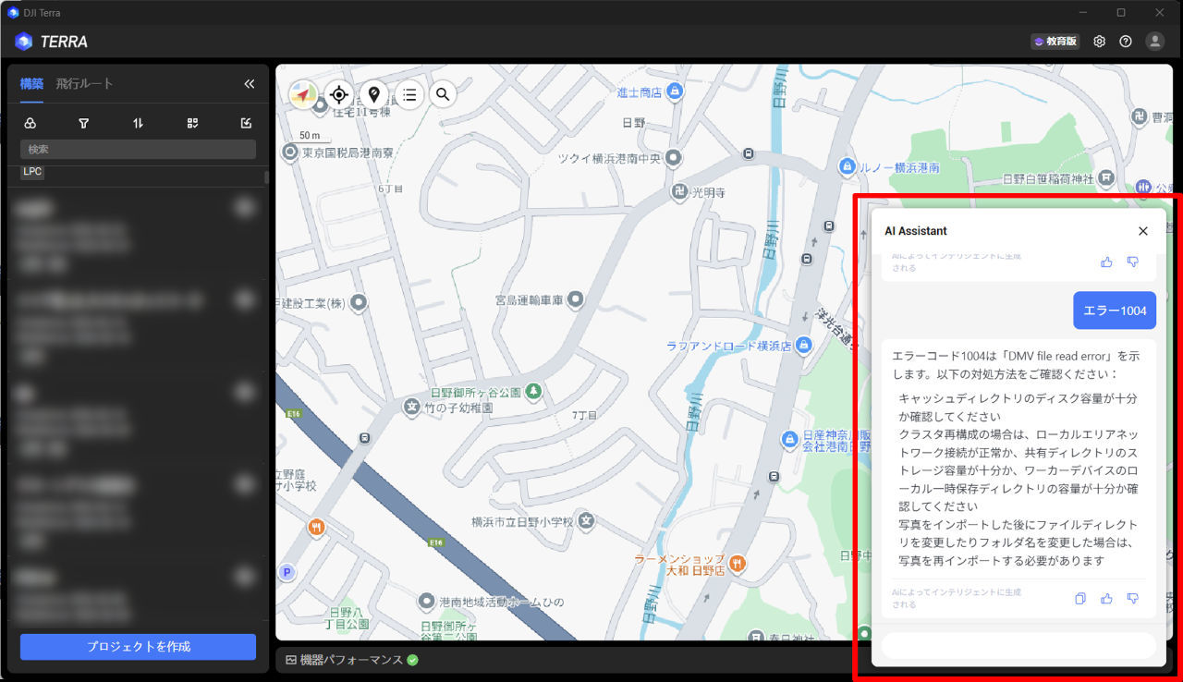
Task: Focus the AI Assistant message input box
Action: point(1018,645)
